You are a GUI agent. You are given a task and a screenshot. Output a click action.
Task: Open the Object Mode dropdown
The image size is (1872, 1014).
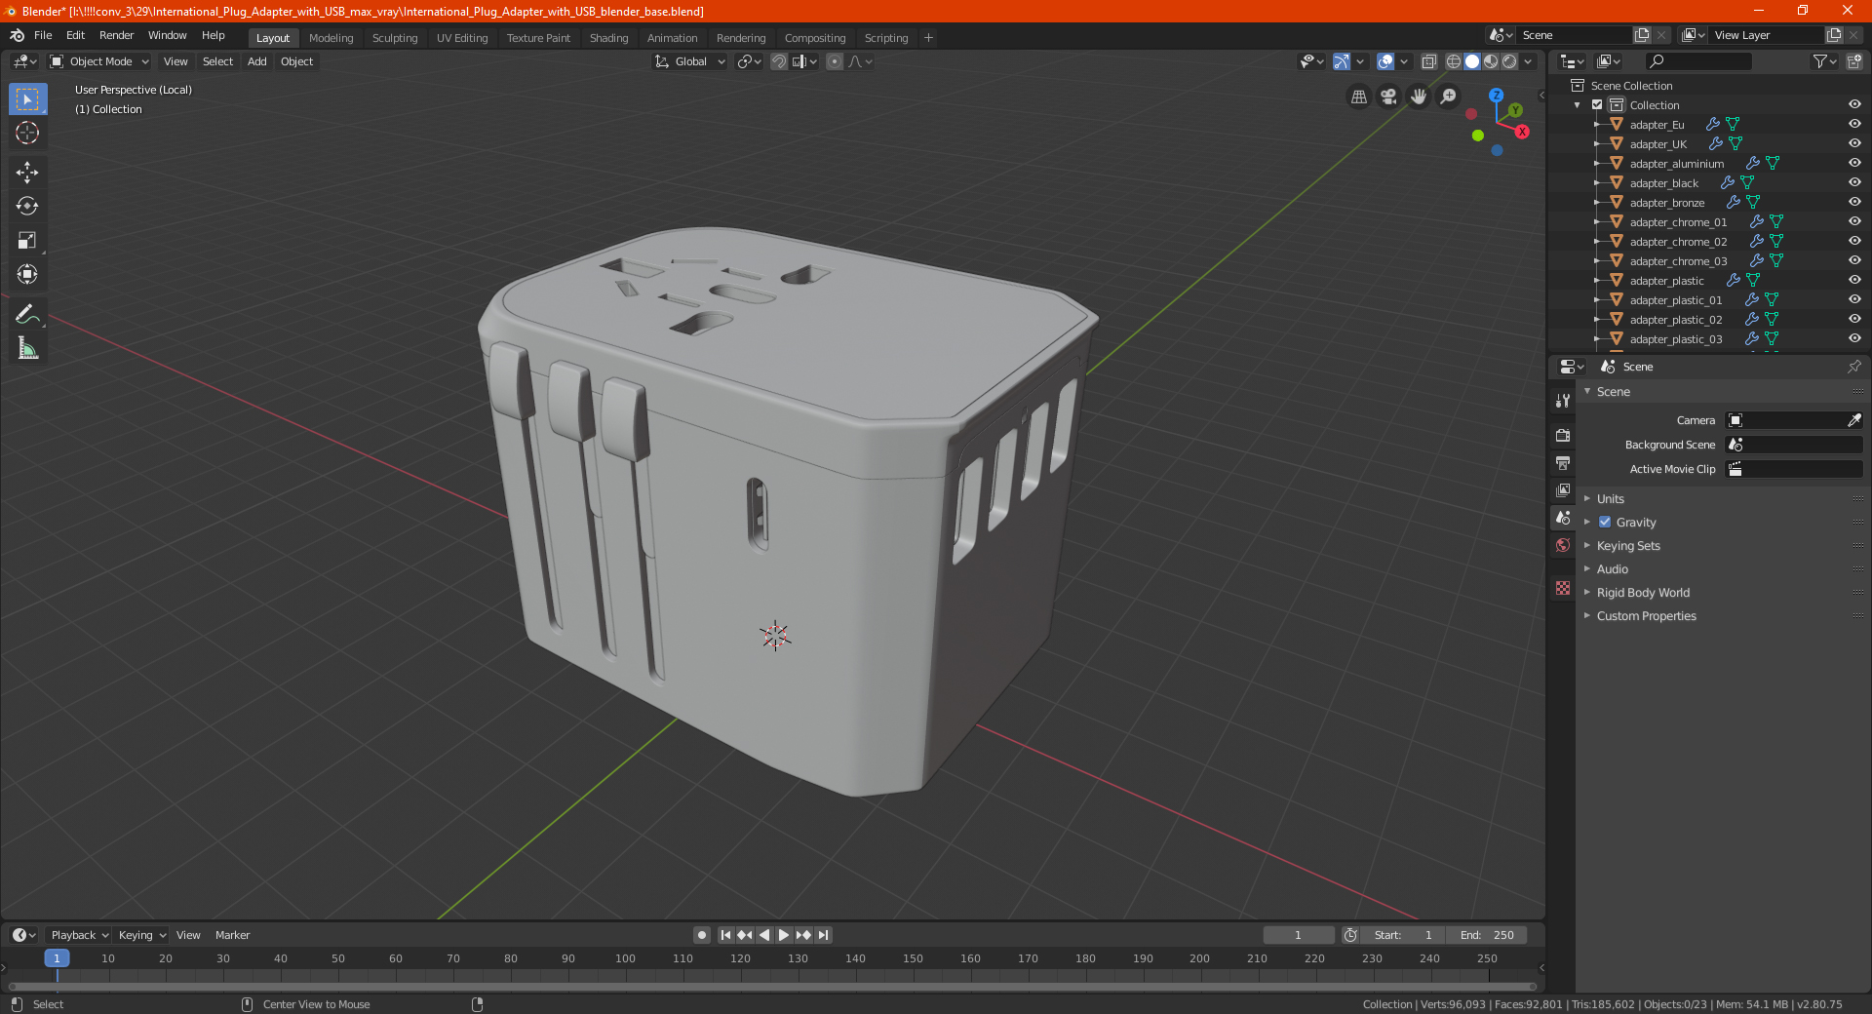pyautogui.click(x=99, y=61)
